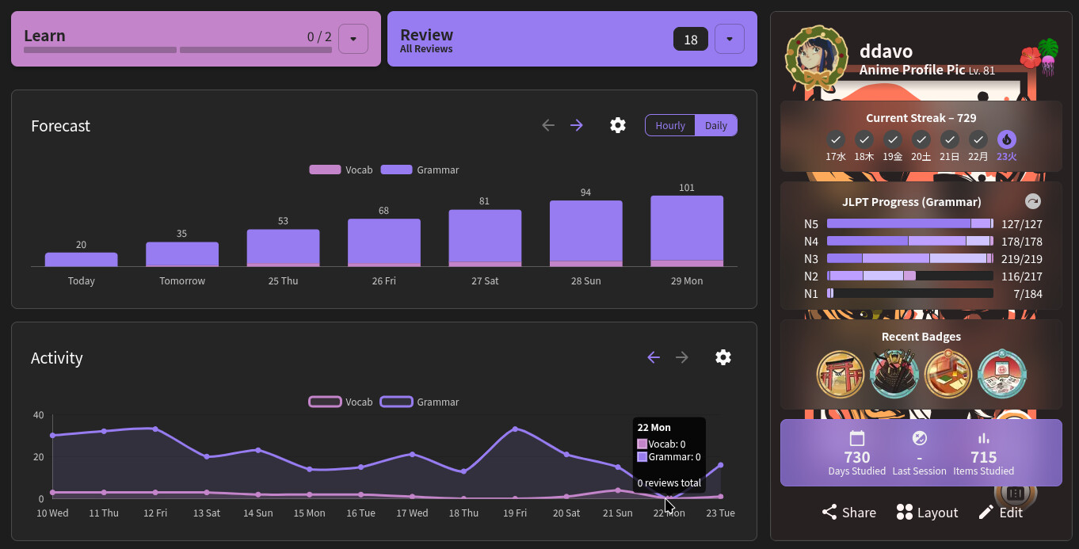
Task: Click the Edit profile button
Action: point(1000,513)
